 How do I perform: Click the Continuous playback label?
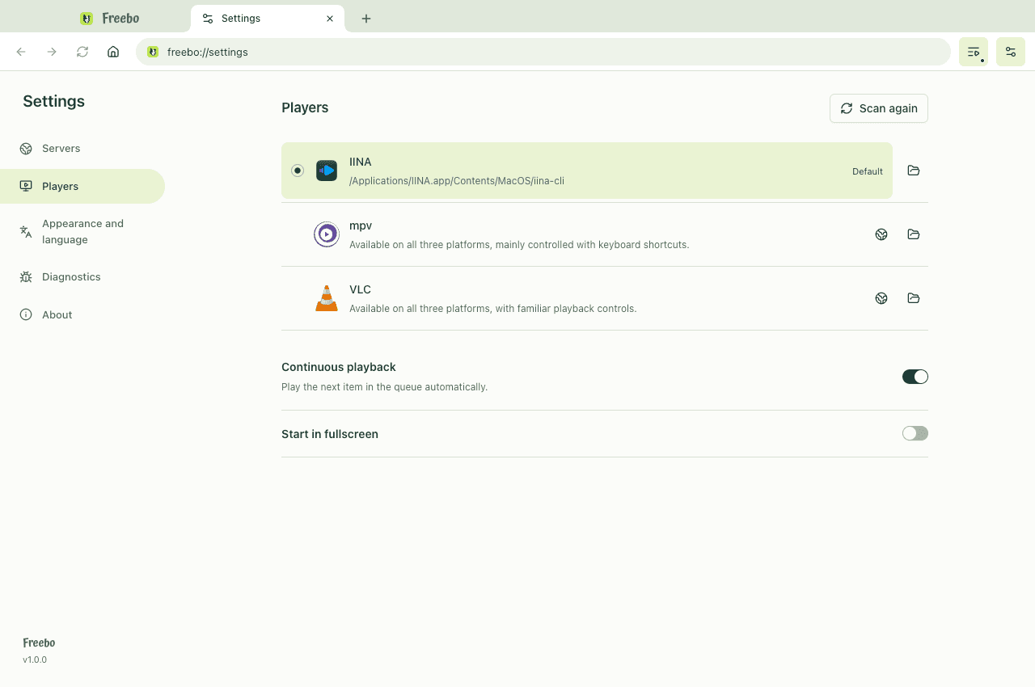339,367
